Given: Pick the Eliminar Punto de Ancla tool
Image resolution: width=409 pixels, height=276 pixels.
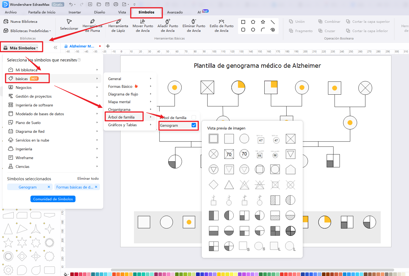Looking at the screenshot, I should click(x=194, y=26).
